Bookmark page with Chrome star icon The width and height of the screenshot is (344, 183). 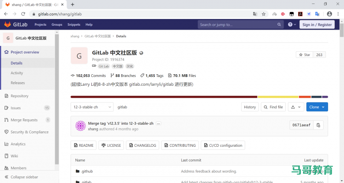pyautogui.click(x=264, y=14)
